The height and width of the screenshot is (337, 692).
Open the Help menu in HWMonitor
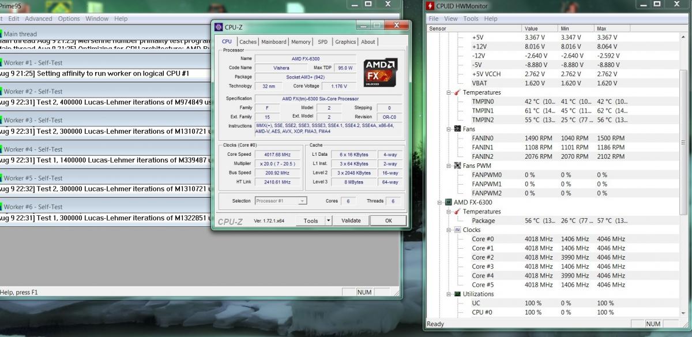click(491, 18)
